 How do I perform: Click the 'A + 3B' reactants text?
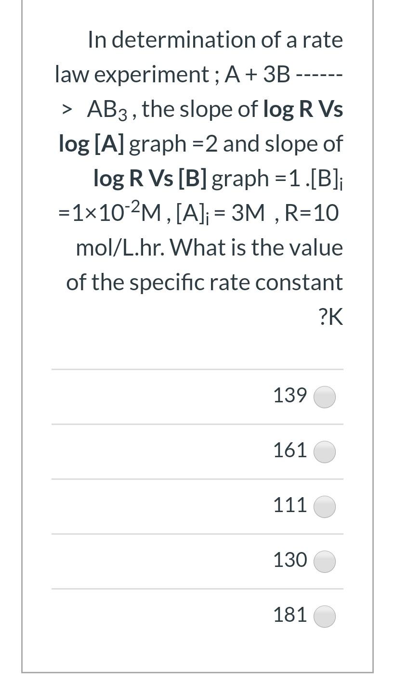pos(258,75)
